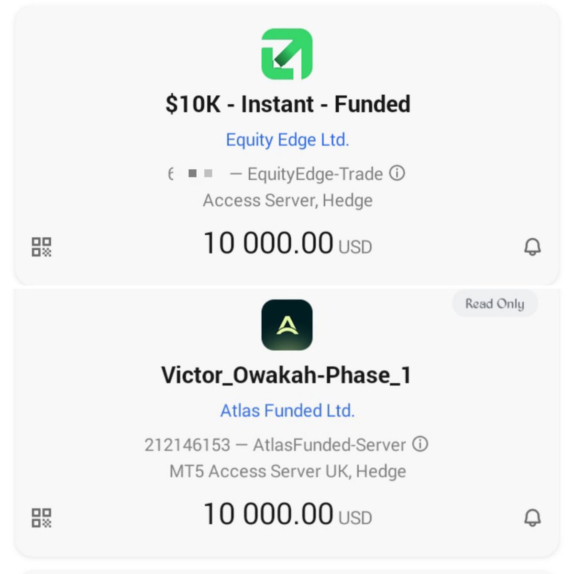Select the $10K - Instant - Funded title
Screen dimensions: 574x574
(288, 104)
